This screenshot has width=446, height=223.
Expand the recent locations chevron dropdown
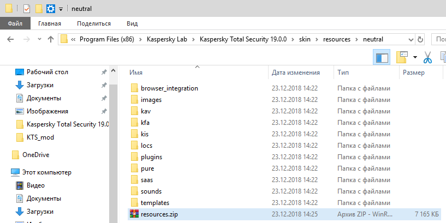[x=39, y=39]
